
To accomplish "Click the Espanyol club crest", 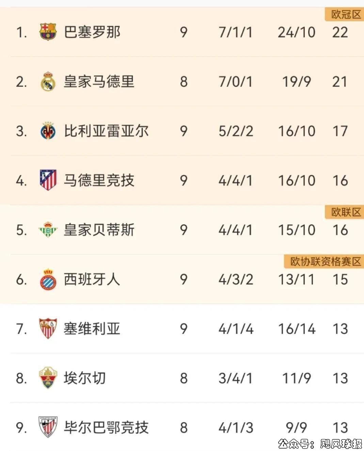I will [48, 279].
